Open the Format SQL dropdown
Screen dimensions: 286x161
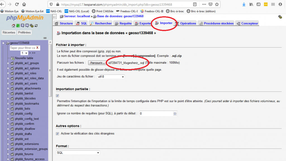click(x=78, y=153)
